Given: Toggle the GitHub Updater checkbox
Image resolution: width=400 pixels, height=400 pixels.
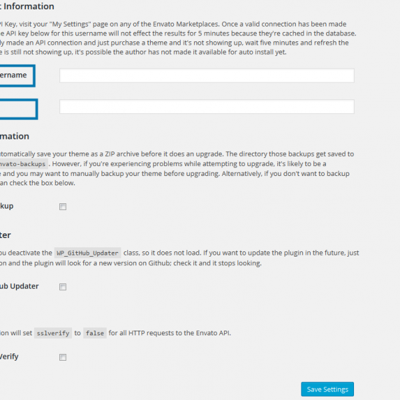Looking at the screenshot, I should click(x=63, y=287).
